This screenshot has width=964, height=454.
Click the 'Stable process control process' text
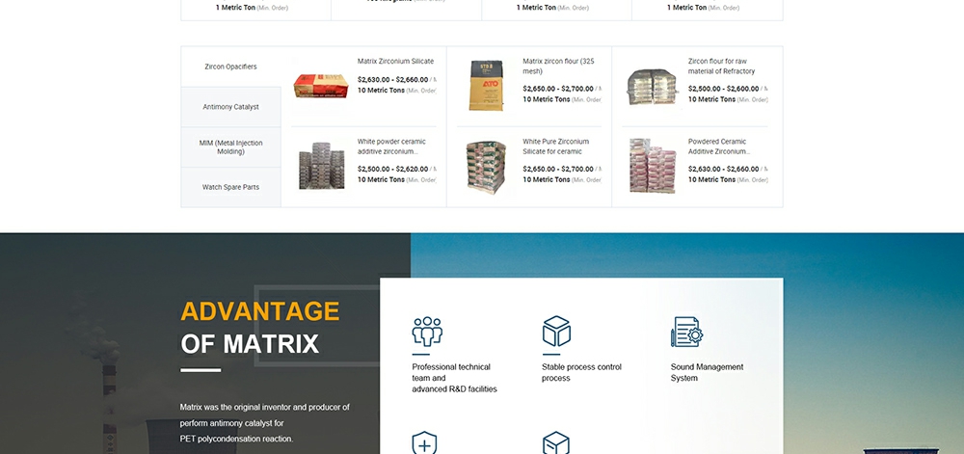581,372
